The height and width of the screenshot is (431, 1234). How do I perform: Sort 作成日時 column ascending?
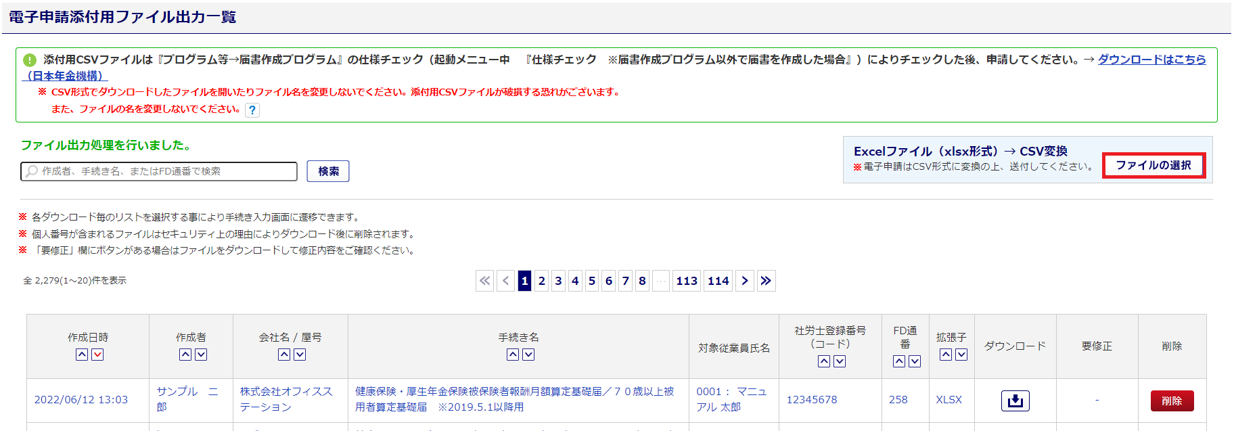pos(82,355)
